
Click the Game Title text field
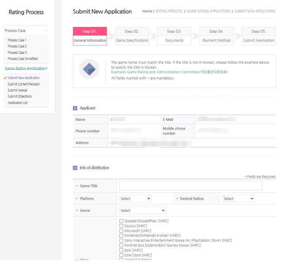(x=191, y=186)
